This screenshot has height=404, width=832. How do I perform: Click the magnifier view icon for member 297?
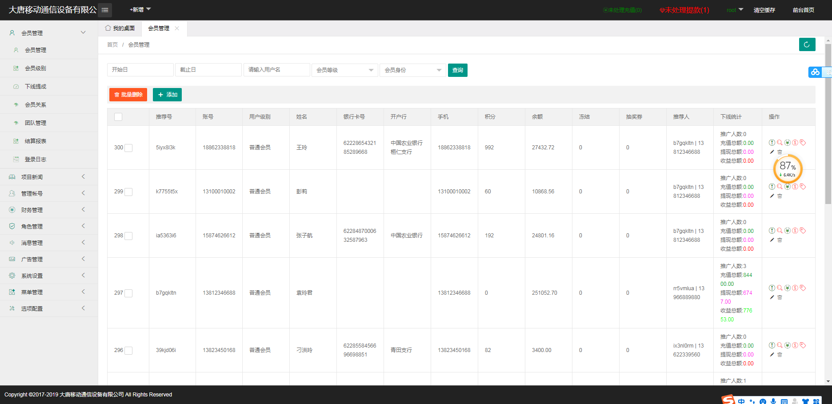click(x=780, y=288)
